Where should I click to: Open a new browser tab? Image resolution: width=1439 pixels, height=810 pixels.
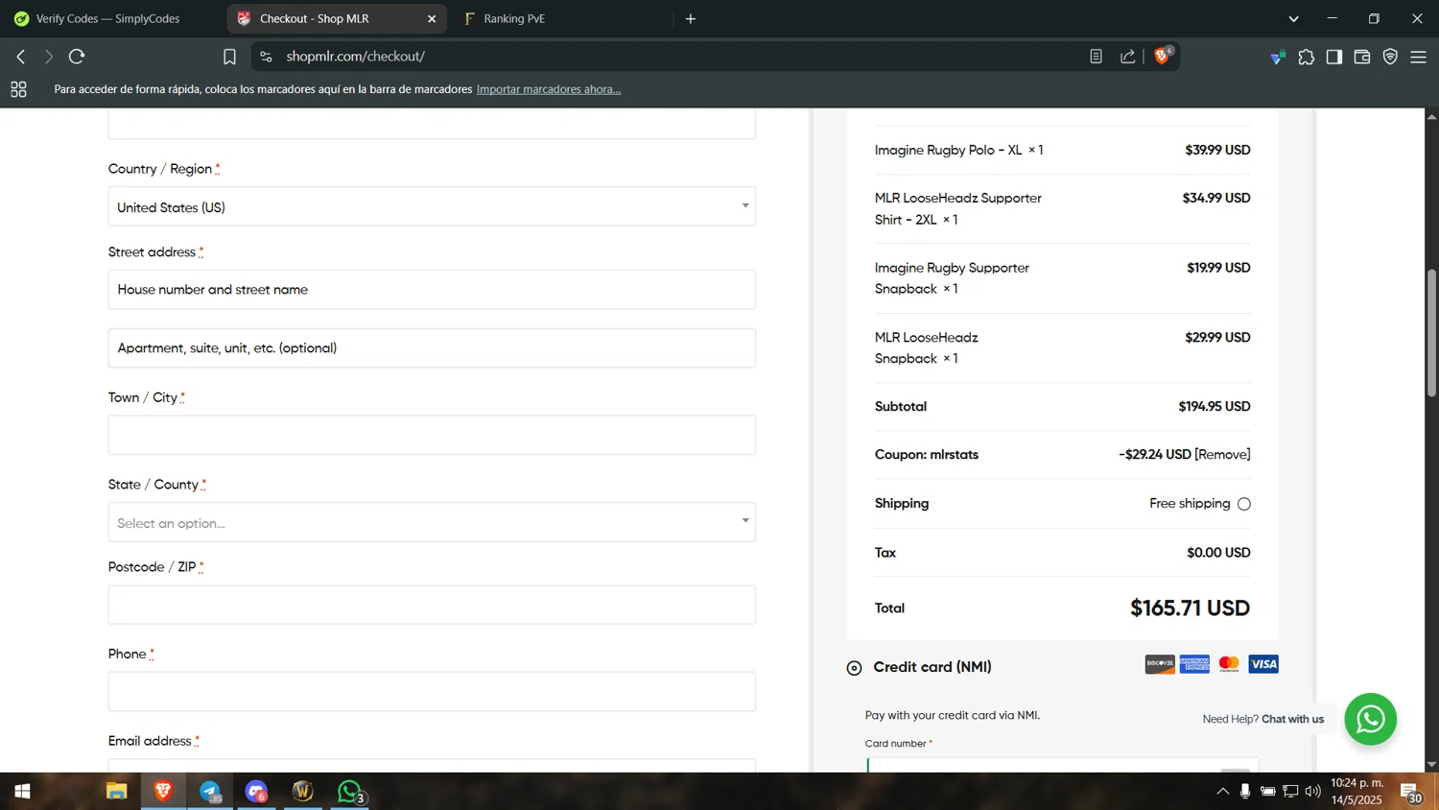(x=691, y=18)
